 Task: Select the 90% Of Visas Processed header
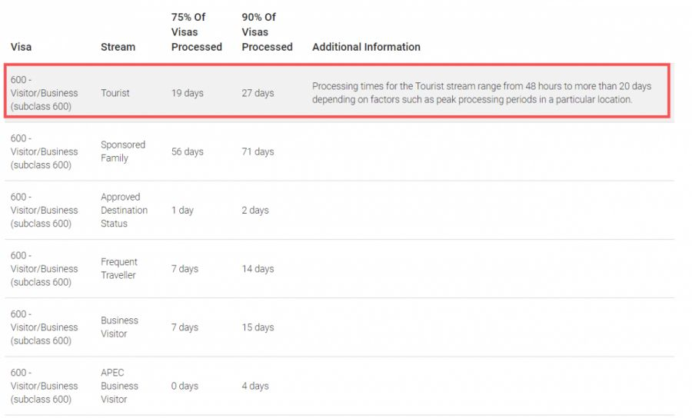click(x=267, y=32)
